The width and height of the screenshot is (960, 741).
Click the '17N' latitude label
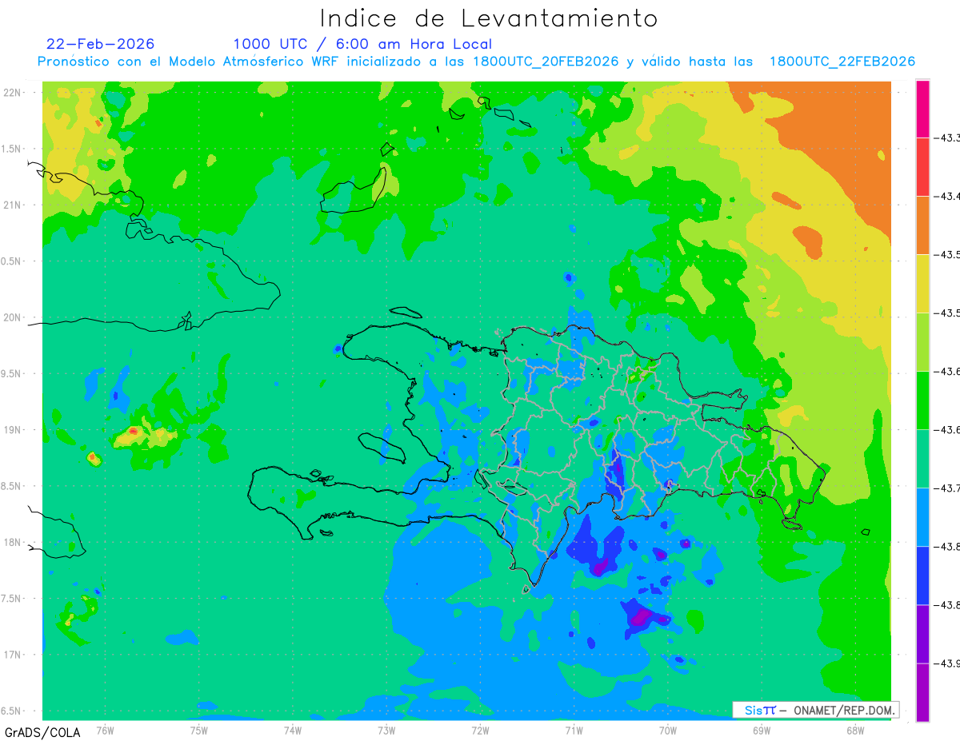pyautogui.click(x=14, y=655)
